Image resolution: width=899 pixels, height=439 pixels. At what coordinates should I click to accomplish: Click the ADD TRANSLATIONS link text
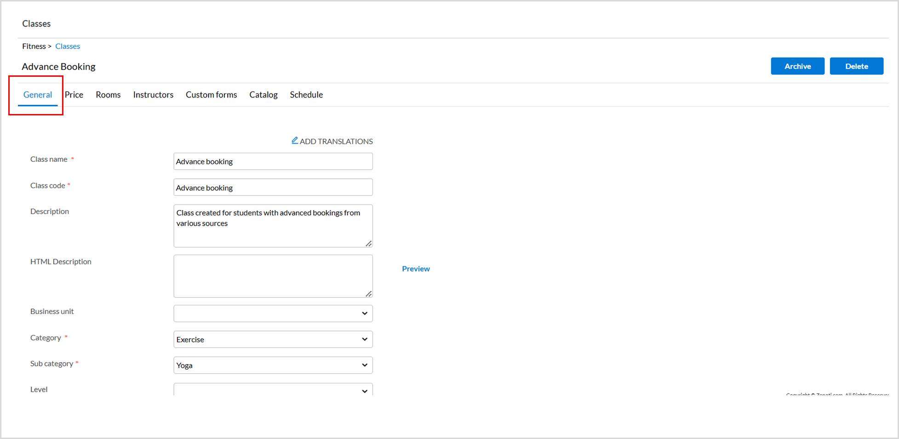tap(336, 142)
